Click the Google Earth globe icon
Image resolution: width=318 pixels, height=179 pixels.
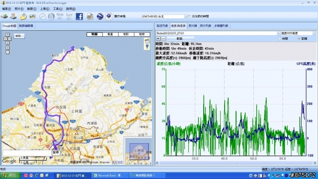(x=100, y=16)
